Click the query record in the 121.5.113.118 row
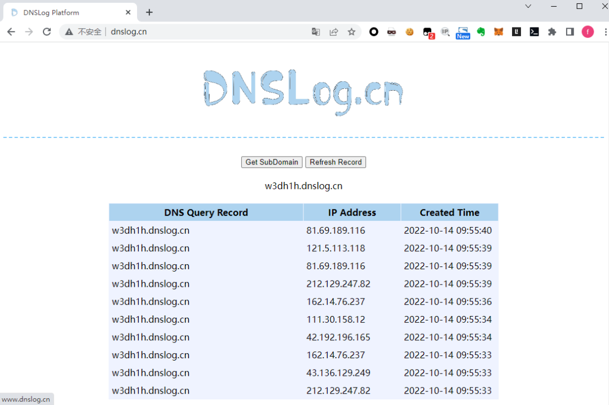 [x=151, y=248]
